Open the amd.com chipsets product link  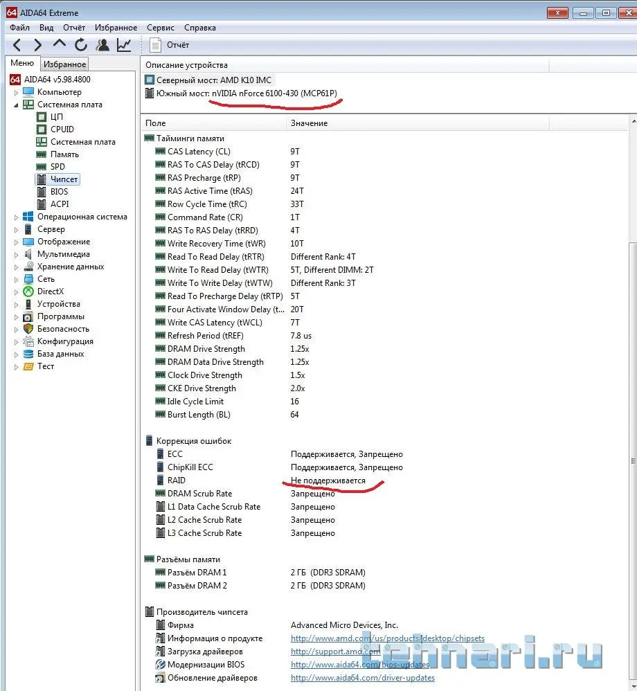[388, 638]
